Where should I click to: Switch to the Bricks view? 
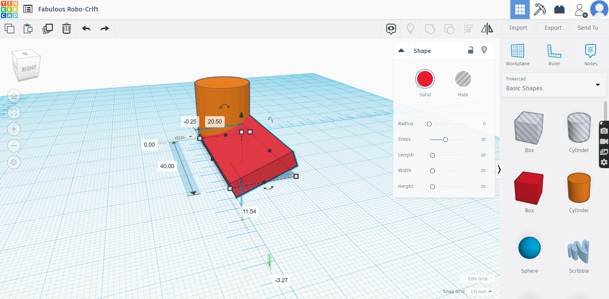[559, 10]
